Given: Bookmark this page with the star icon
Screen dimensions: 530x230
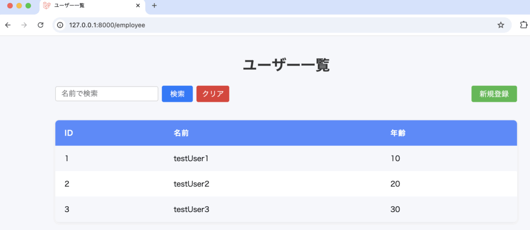Looking at the screenshot, I should point(500,25).
